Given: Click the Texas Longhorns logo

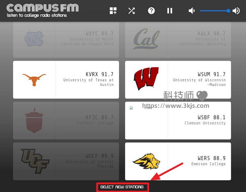Looking at the screenshot, I should [34, 80].
